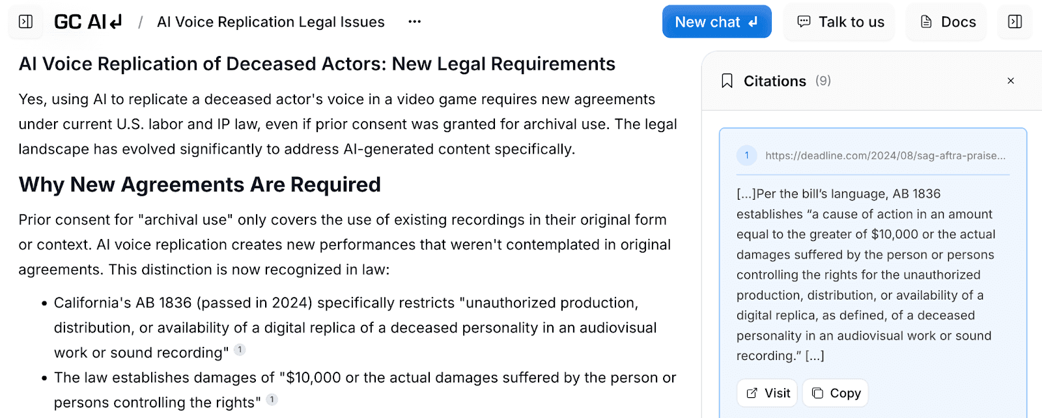Viewport: 1042px width, 418px height.
Task: Click footnote marker after 'sound recording'
Action: click(x=240, y=350)
